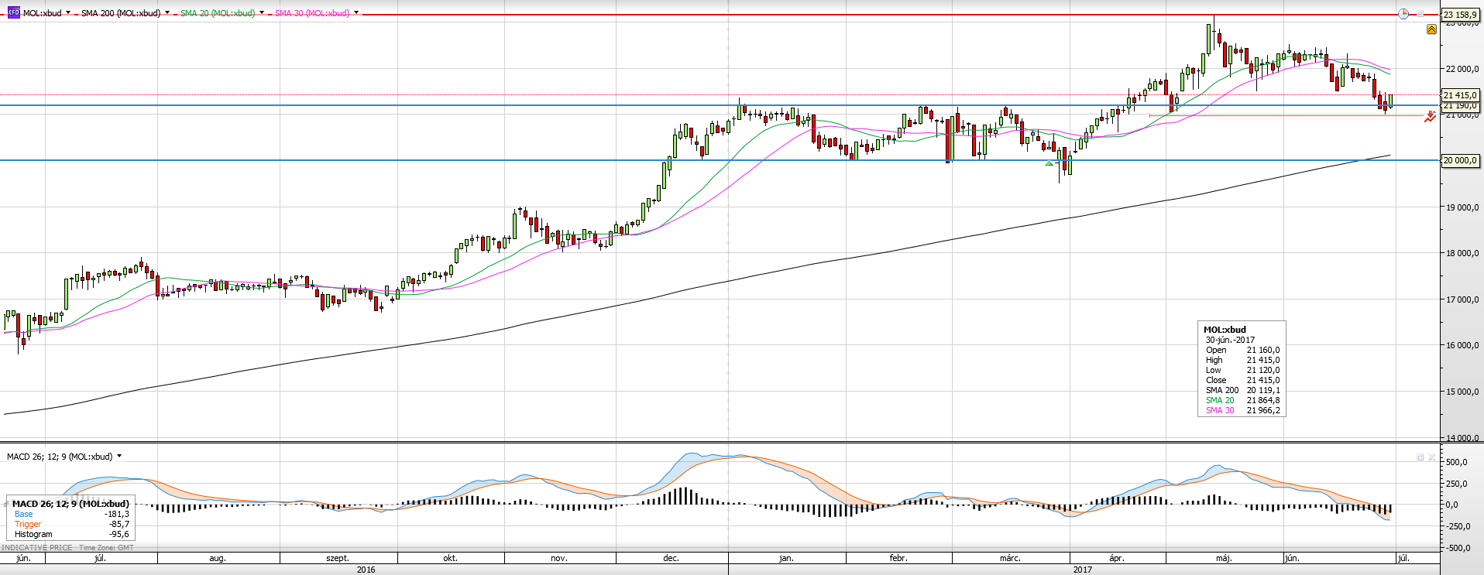
Task: Click the febr. month label on time axis
Action: coord(898,558)
